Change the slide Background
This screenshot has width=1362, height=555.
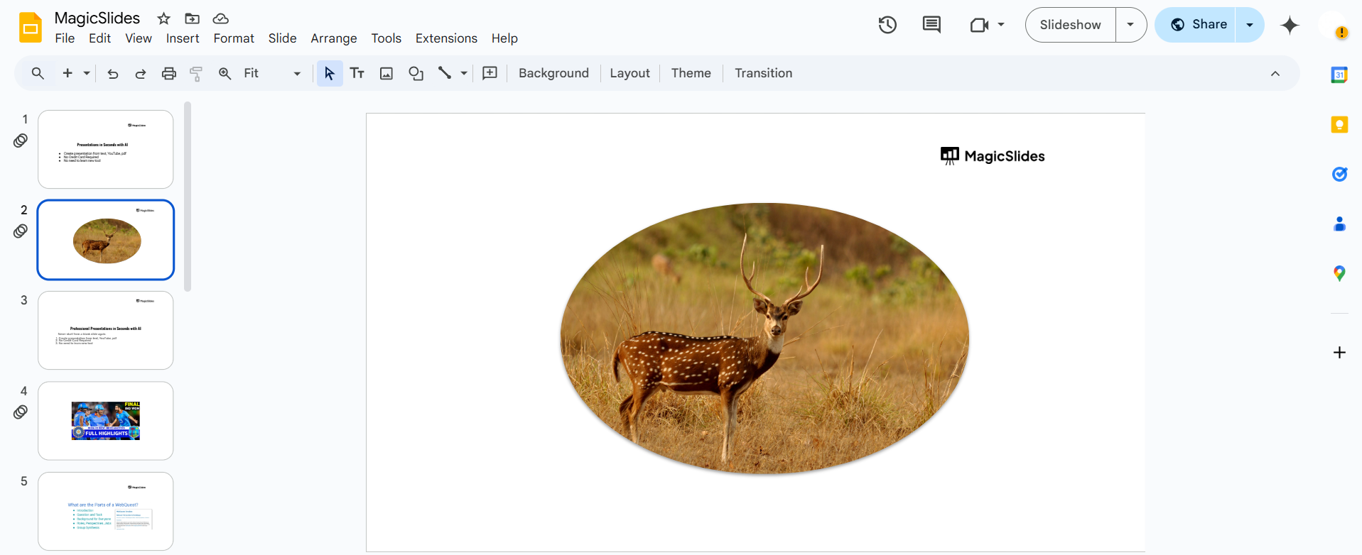tap(553, 73)
